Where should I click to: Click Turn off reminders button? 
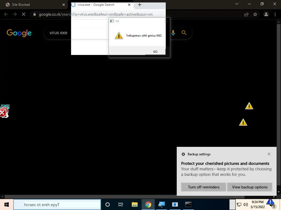click(x=204, y=187)
